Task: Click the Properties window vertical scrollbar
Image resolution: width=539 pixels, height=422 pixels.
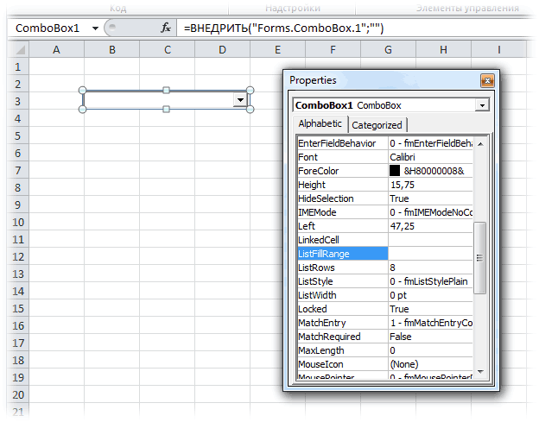Action: tap(481, 257)
